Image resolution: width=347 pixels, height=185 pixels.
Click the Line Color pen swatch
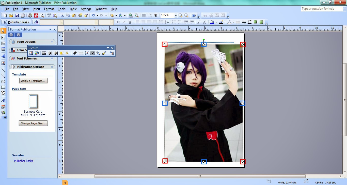click(x=221, y=22)
